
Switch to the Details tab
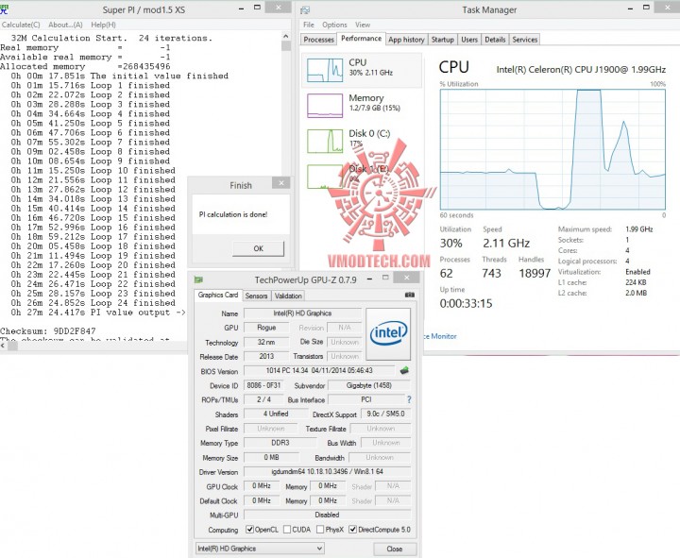click(x=495, y=40)
